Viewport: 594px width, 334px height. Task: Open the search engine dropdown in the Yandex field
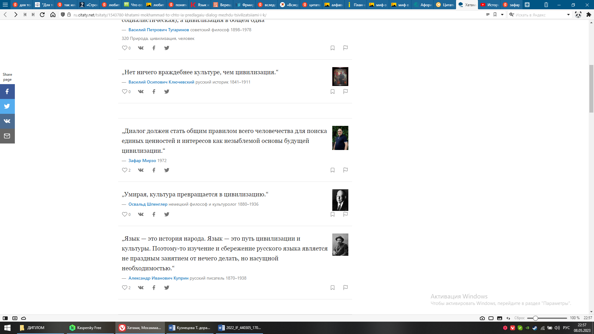(x=568, y=15)
